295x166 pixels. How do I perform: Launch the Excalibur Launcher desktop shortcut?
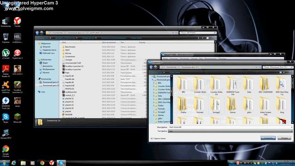pos(18,87)
